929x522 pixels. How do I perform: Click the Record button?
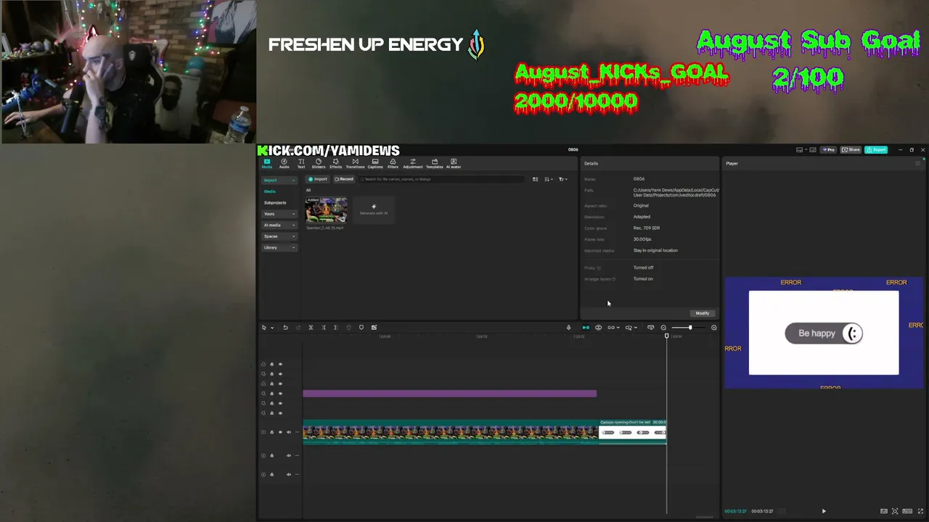344,179
